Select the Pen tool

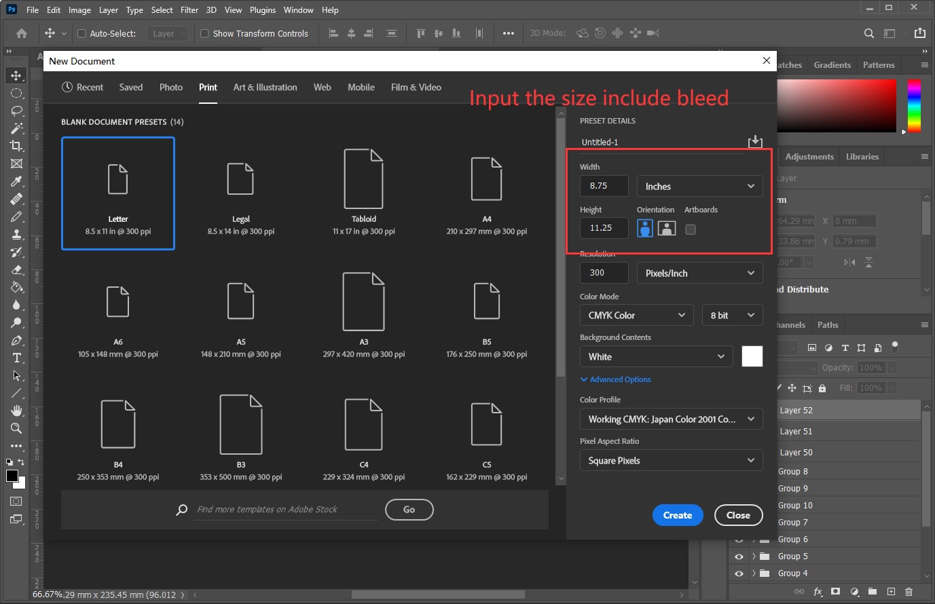point(16,340)
